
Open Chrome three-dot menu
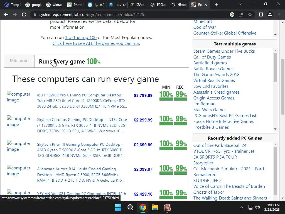(x=279, y=14)
